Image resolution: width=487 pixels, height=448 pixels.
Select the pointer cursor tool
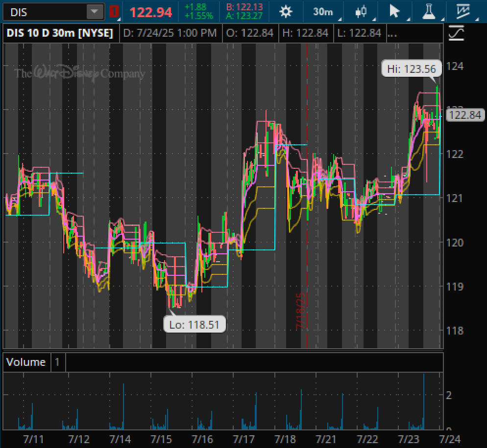tap(394, 12)
